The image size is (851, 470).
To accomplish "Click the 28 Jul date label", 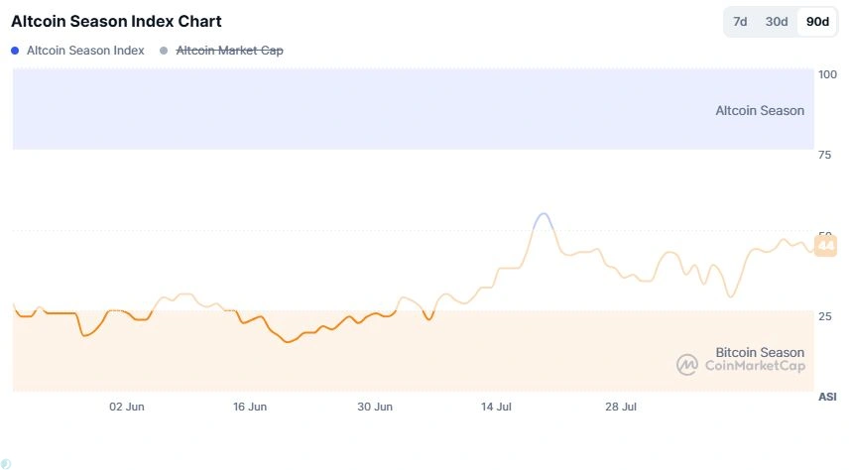I will [621, 407].
